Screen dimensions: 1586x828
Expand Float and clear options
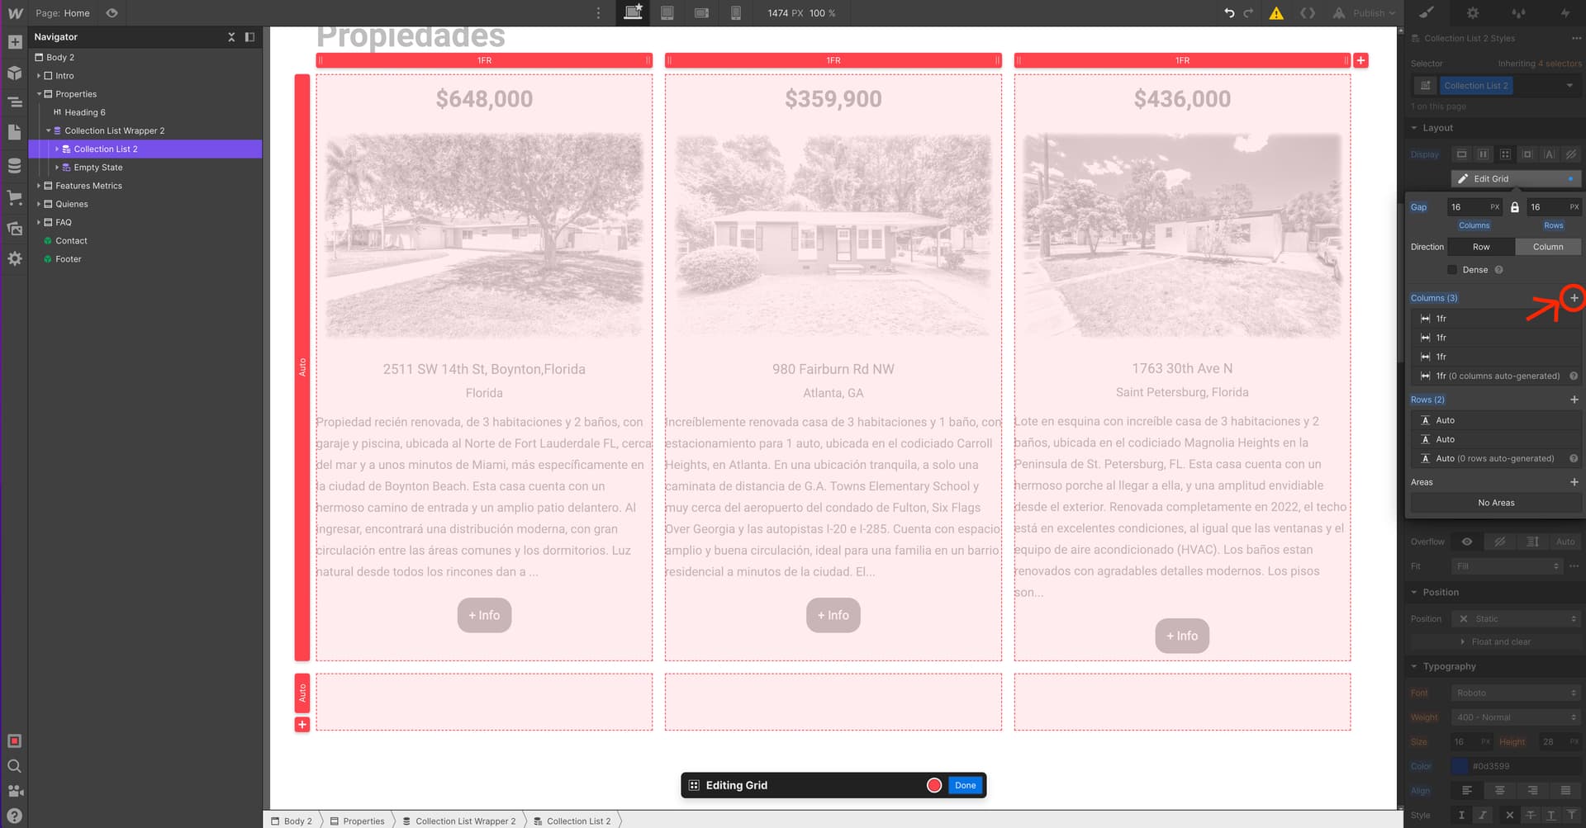click(1495, 641)
